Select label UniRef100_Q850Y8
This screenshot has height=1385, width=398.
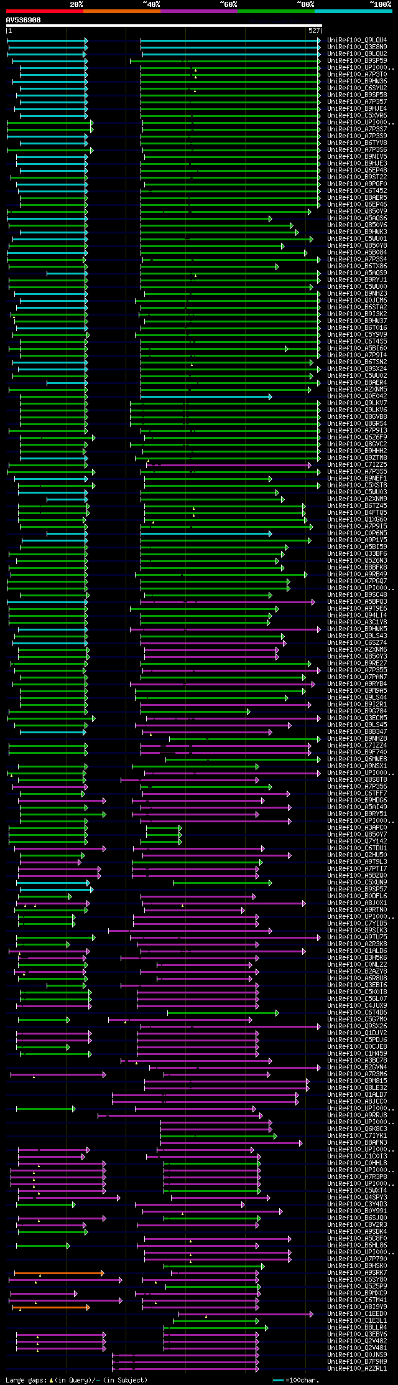357,246
